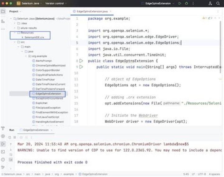Viewport: 224px width, 177px height.
Task: Open the Run tool window icon
Action: coord(3,144)
